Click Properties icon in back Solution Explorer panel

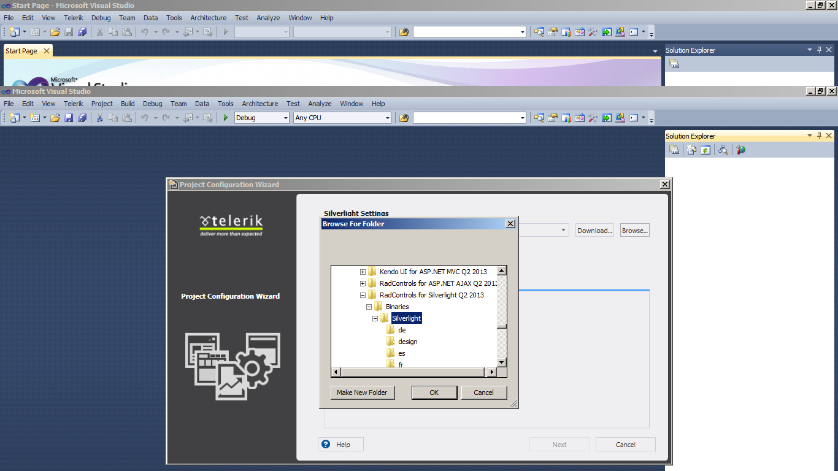click(674, 64)
